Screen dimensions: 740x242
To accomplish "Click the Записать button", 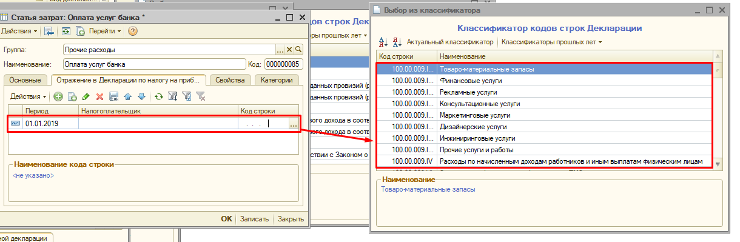I will tap(254, 219).
